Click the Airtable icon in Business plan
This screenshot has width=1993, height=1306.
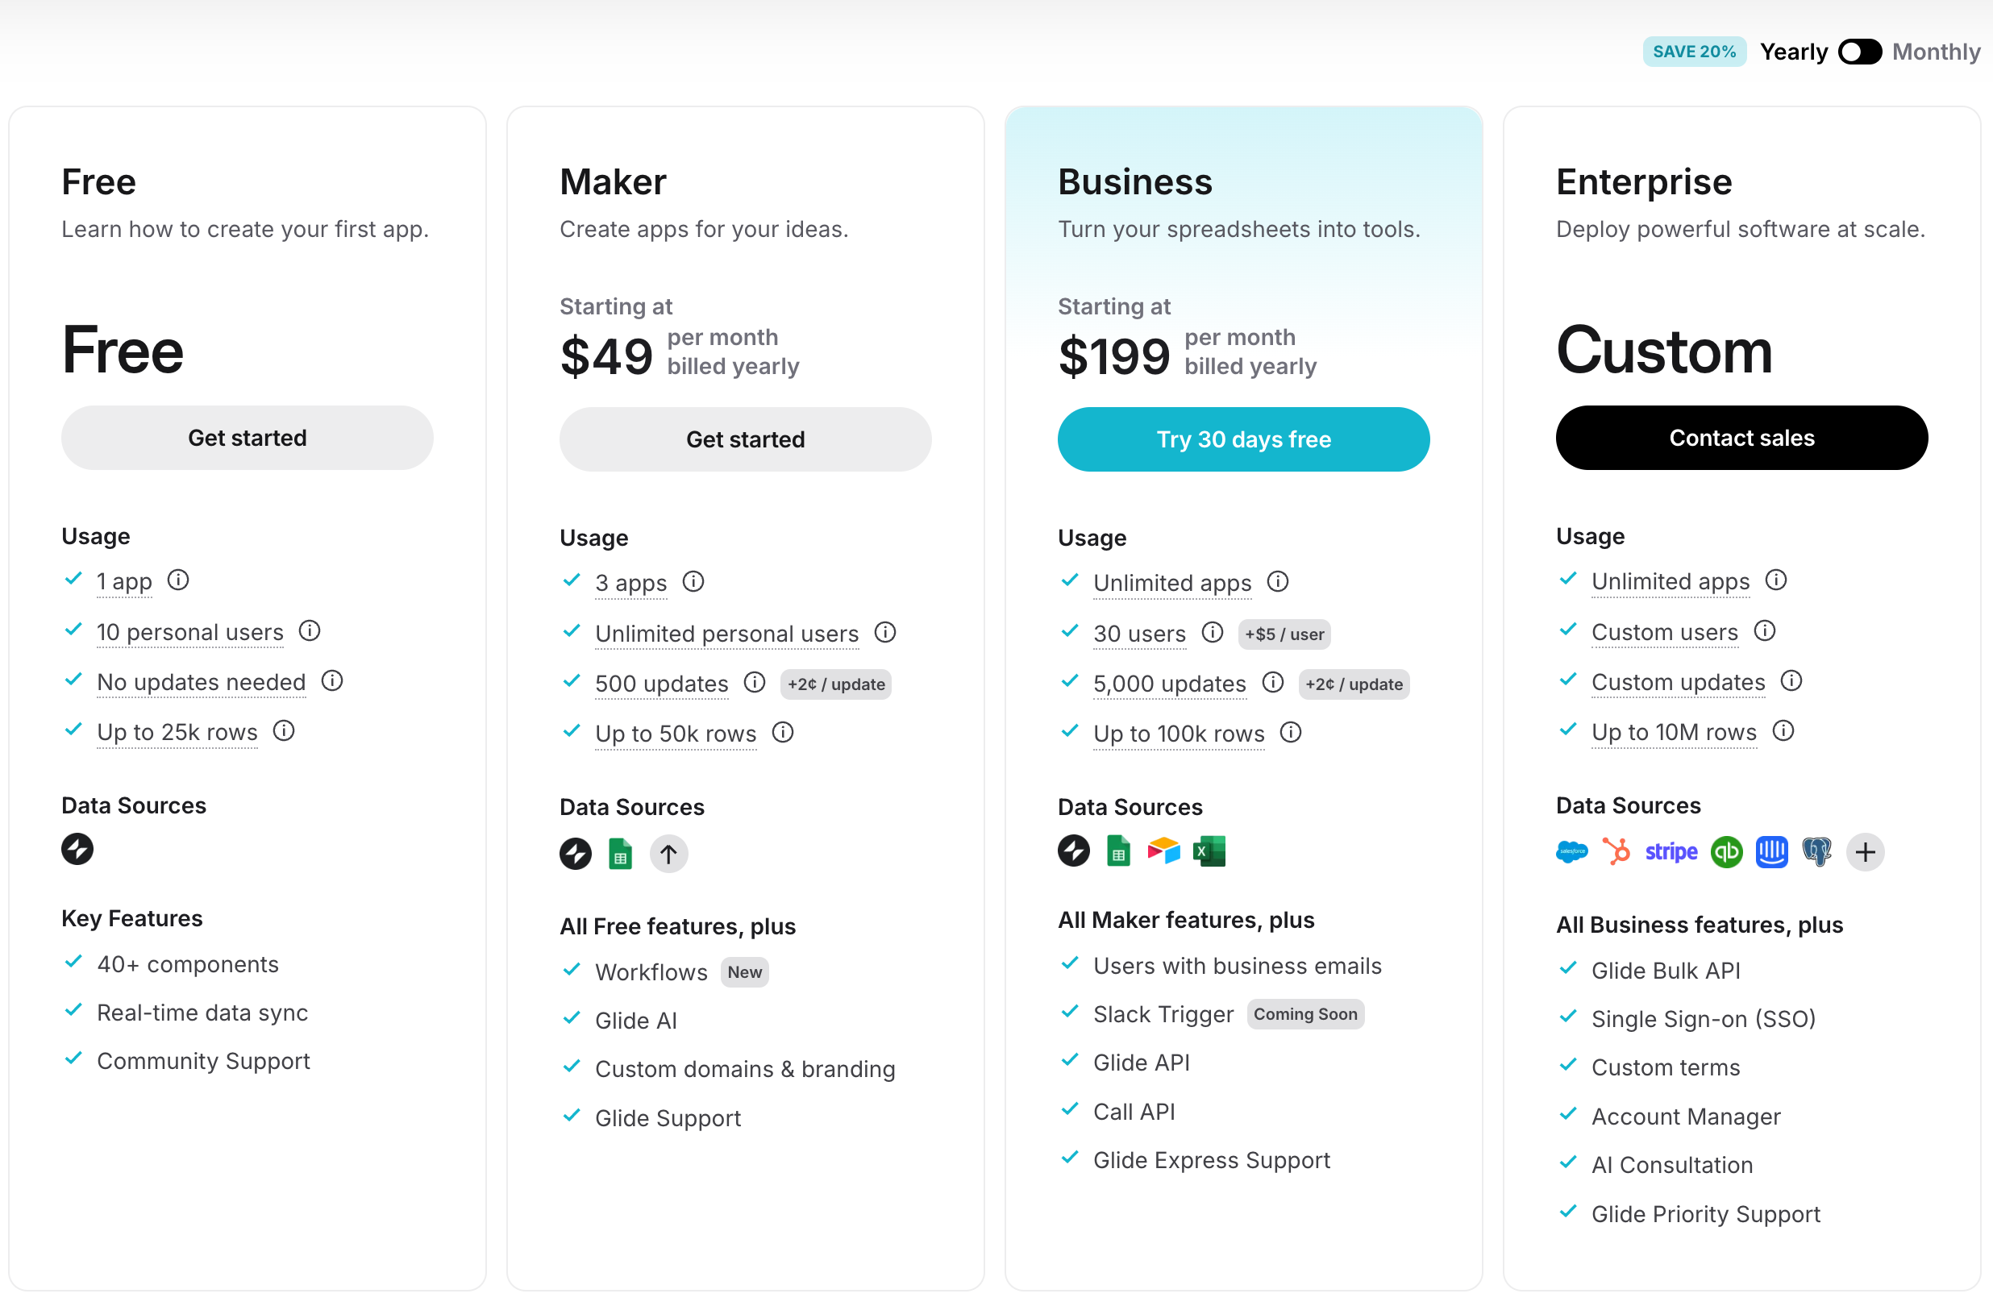click(x=1163, y=851)
